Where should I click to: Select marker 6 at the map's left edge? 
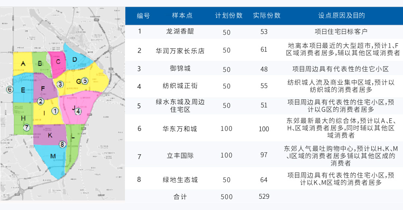tap(10, 89)
